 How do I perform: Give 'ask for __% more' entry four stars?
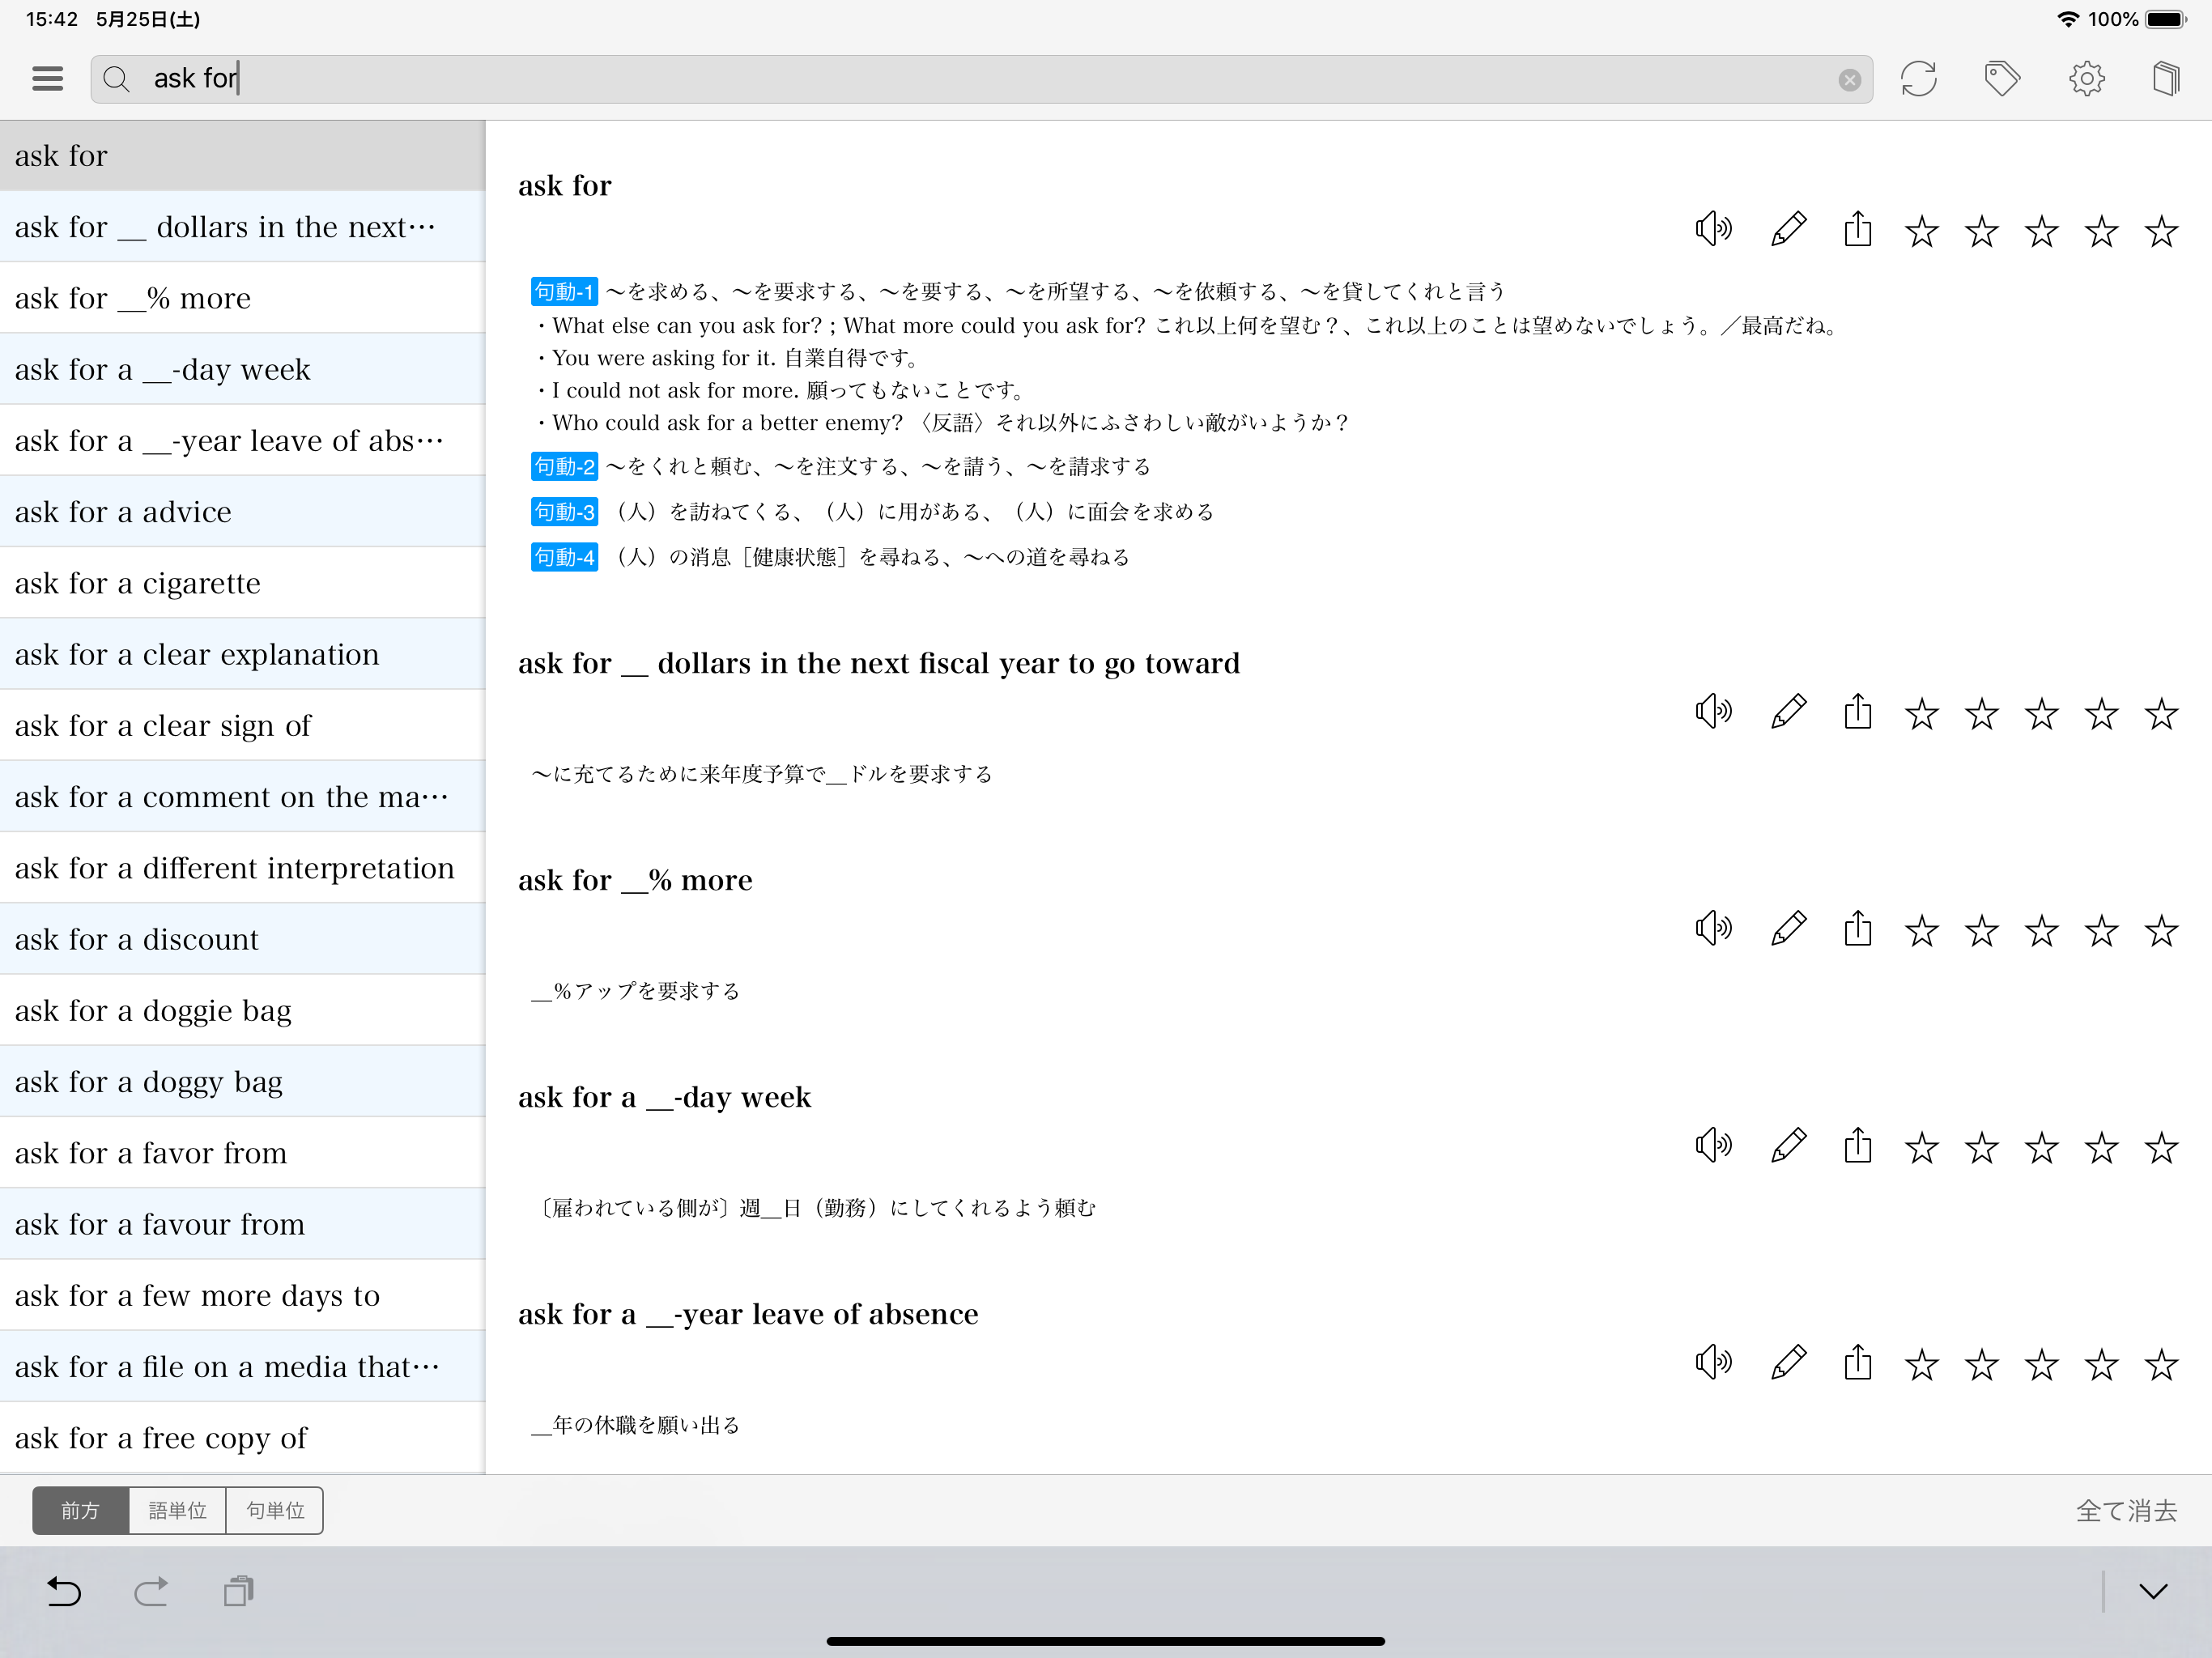[2101, 930]
